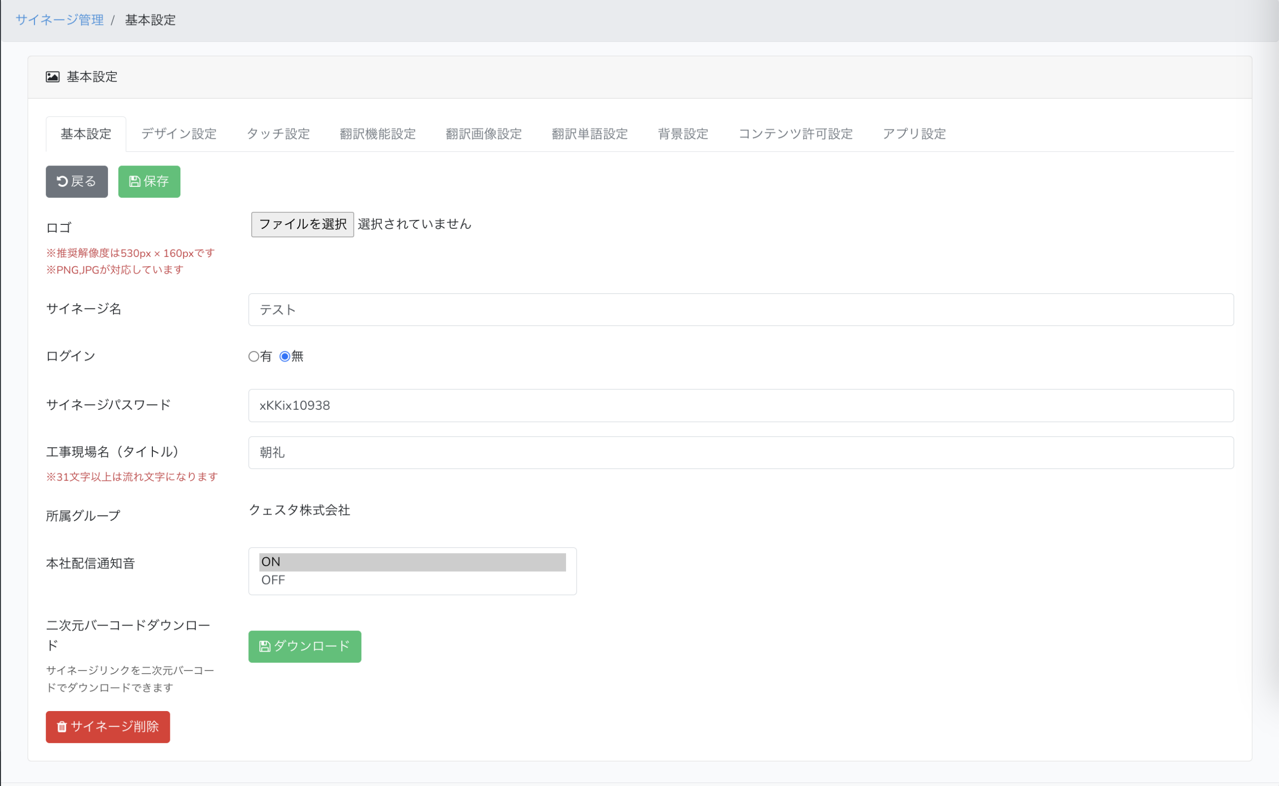The width and height of the screenshot is (1279, 786).
Task: Focus the サイネージパスワード input field
Action: (740, 405)
